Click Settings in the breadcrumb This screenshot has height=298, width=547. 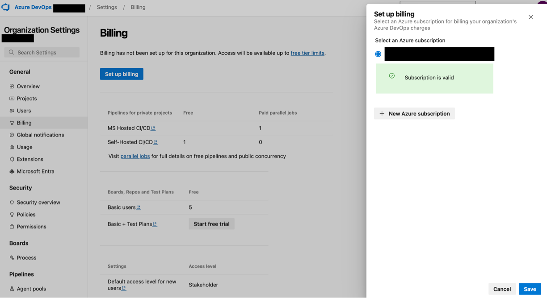[x=107, y=7]
